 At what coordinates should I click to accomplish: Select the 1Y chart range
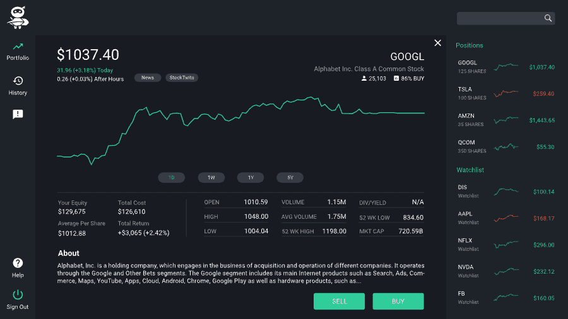click(251, 178)
